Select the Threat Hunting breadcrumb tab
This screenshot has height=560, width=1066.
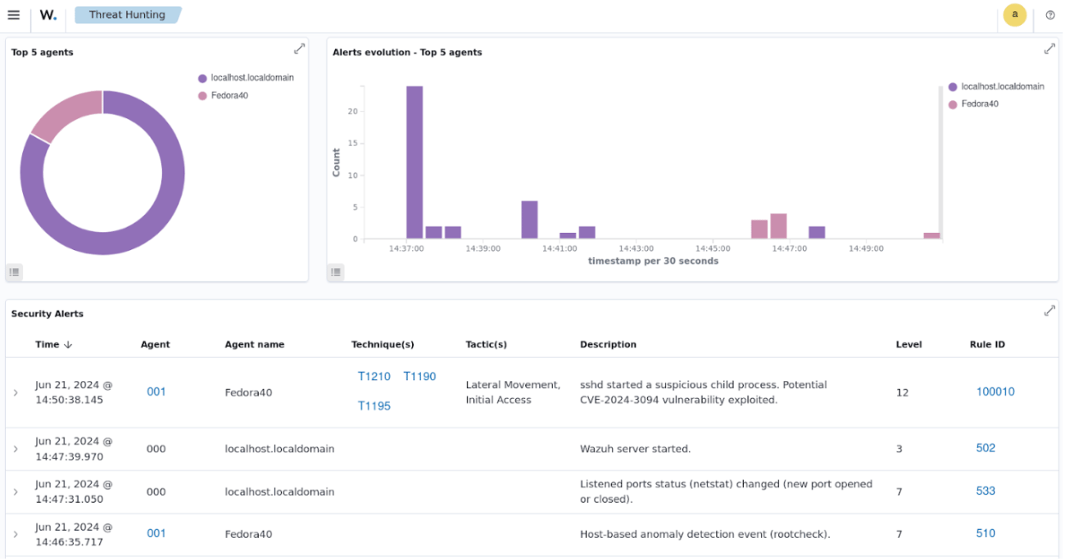[127, 15]
